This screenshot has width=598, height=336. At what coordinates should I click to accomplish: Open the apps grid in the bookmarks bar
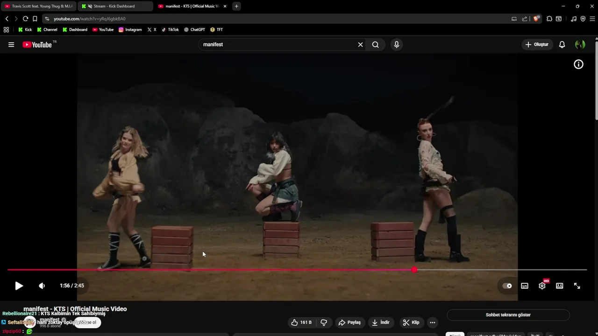coord(6,29)
